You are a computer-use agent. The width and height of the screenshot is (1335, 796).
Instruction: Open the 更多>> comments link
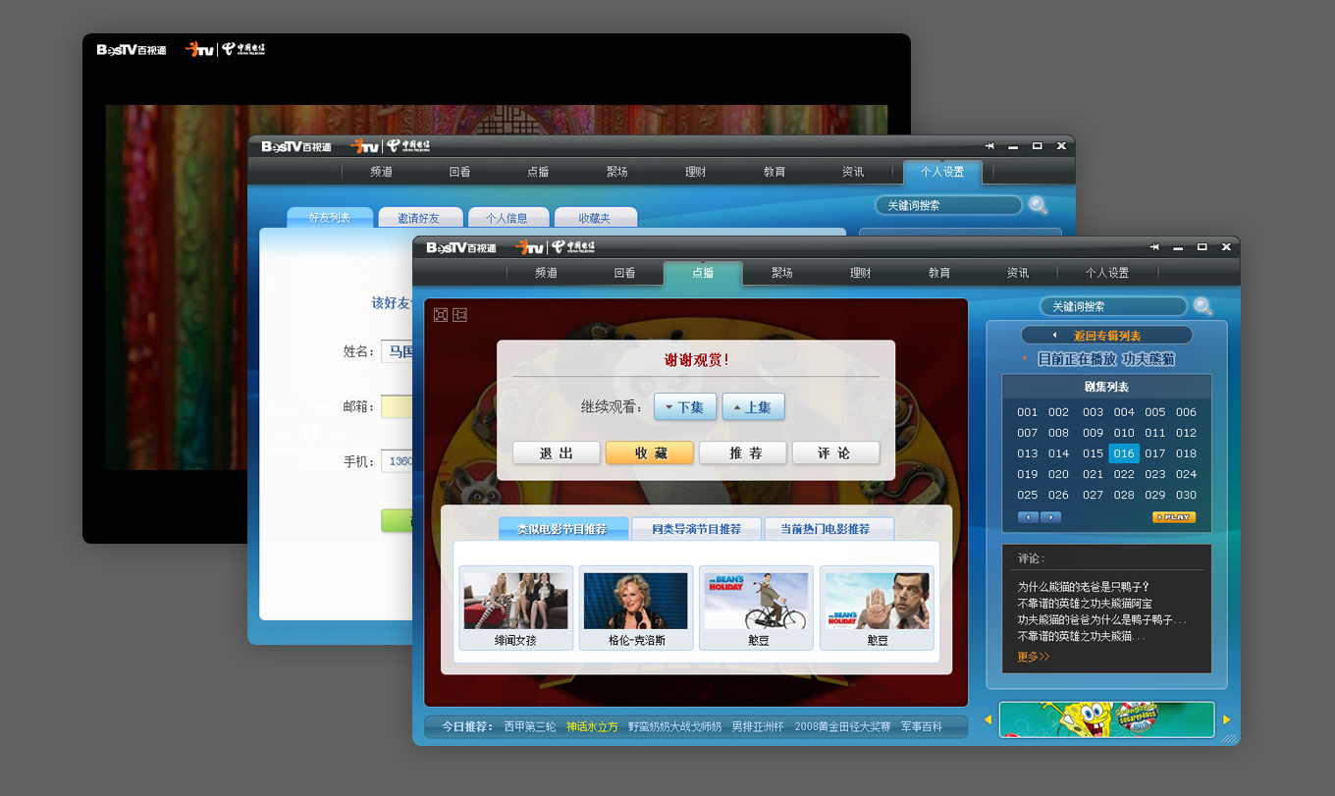point(1033,657)
